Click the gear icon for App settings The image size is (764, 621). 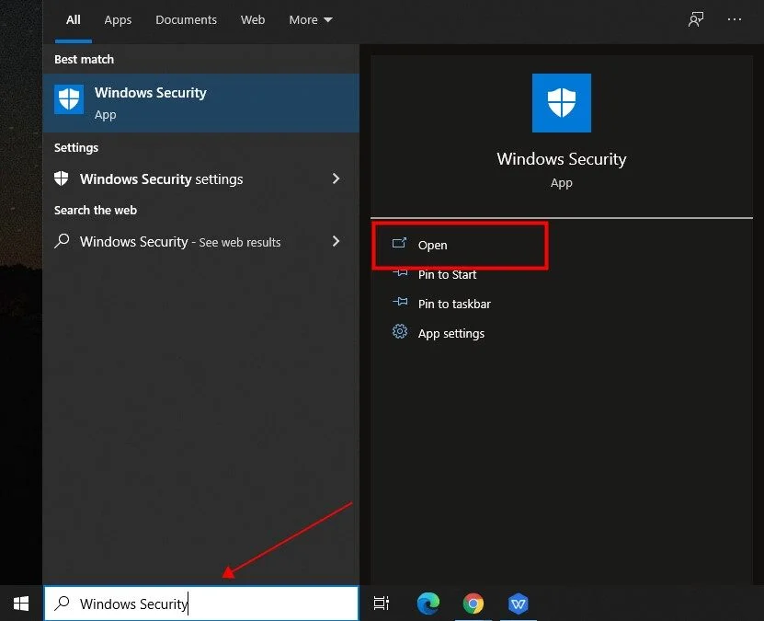tap(400, 332)
